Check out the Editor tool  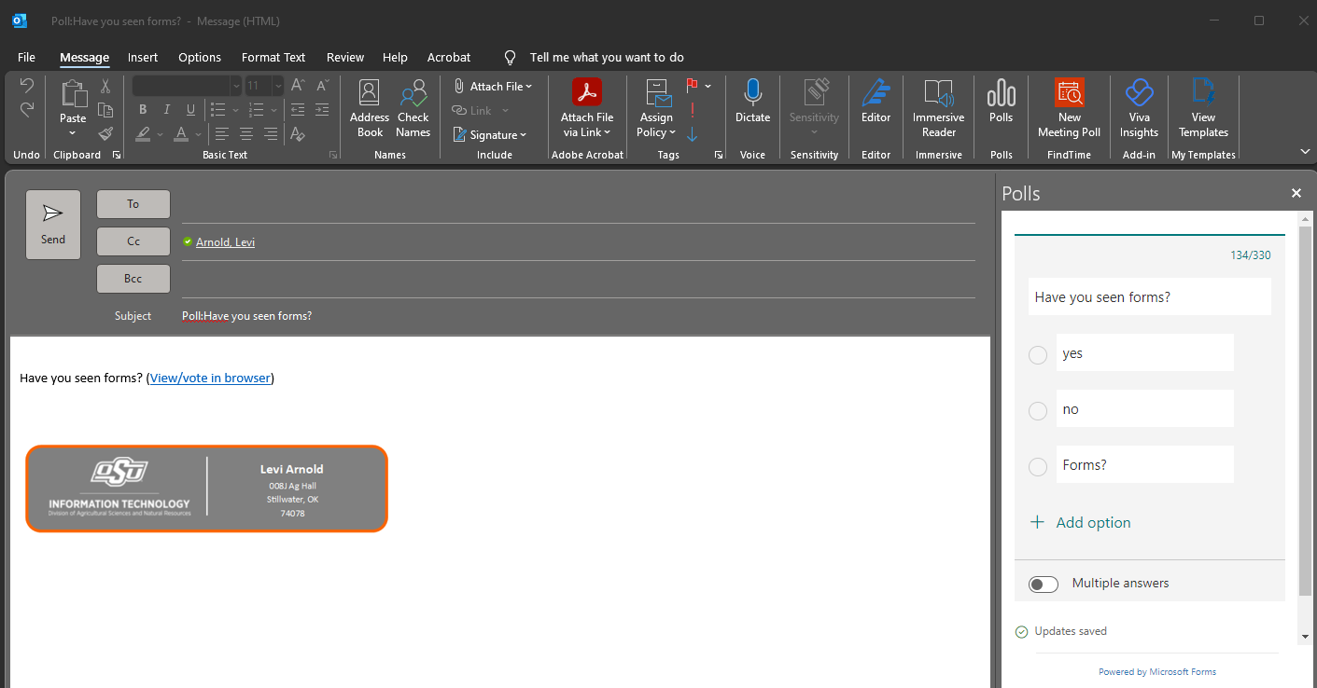876,104
